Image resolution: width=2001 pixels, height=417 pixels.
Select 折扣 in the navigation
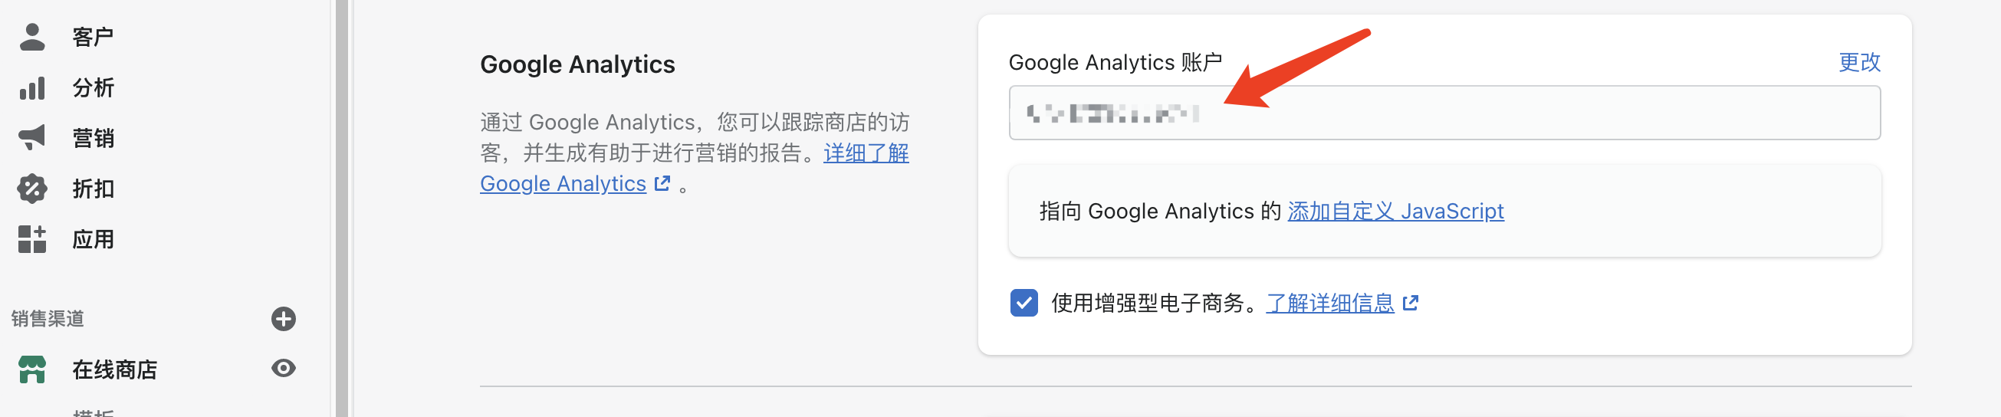point(94,189)
